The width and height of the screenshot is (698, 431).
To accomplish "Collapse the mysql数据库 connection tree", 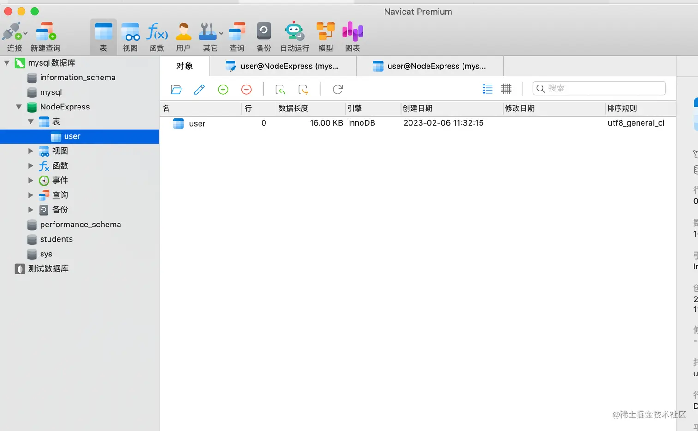I will click(7, 63).
